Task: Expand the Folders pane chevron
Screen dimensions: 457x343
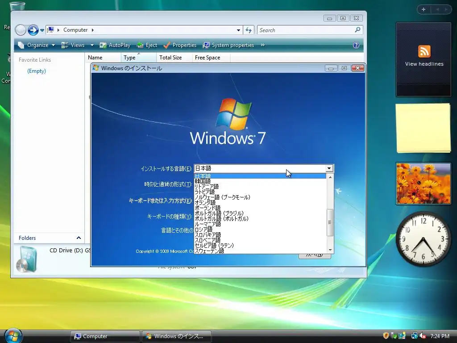Action: pyautogui.click(x=79, y=238)
